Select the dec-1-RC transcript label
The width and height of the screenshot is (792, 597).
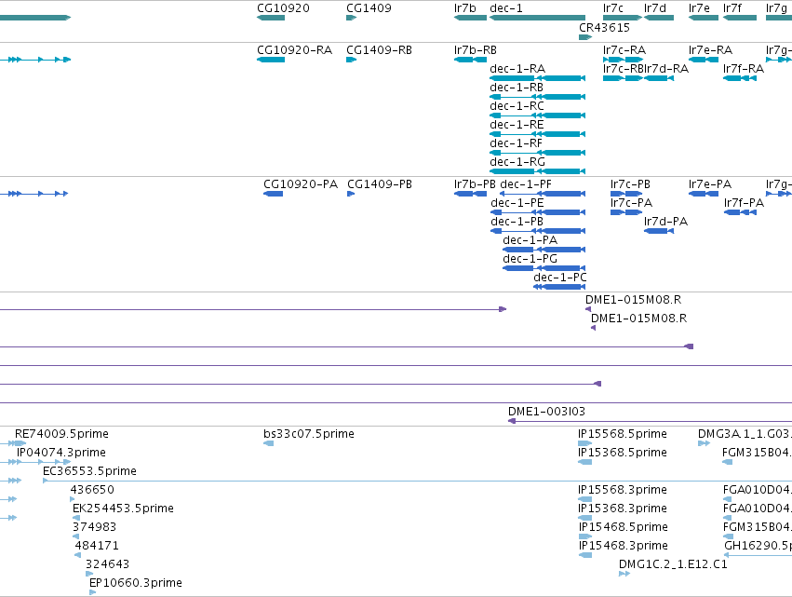point(517,106)
